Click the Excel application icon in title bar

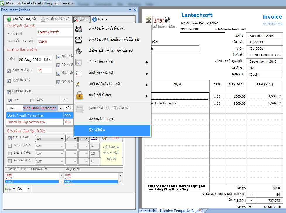click(x=2, y=3)
